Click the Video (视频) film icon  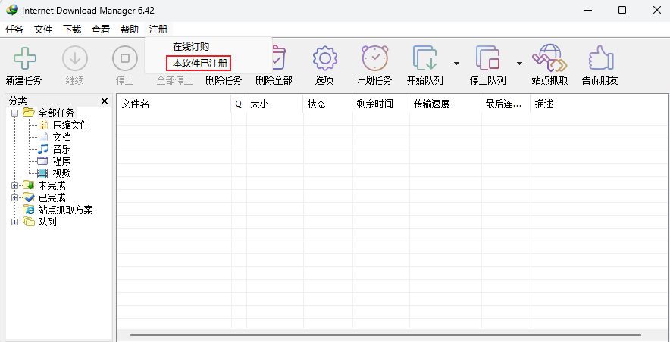point(42,173)
